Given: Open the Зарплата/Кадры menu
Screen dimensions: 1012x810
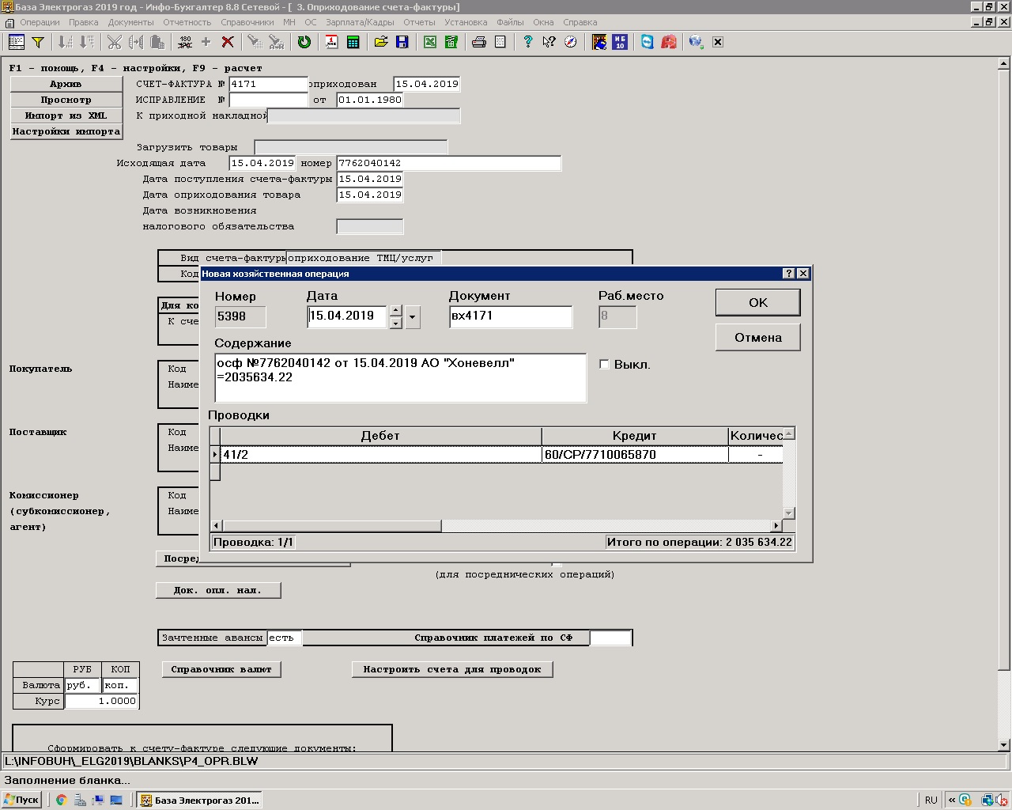Looking at the screenshot, I should [358, 22].
